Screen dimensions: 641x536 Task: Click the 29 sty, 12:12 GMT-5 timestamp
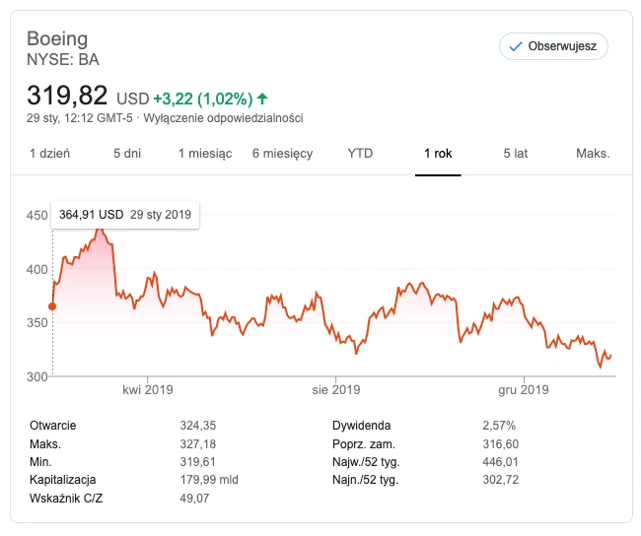(80, 118)
